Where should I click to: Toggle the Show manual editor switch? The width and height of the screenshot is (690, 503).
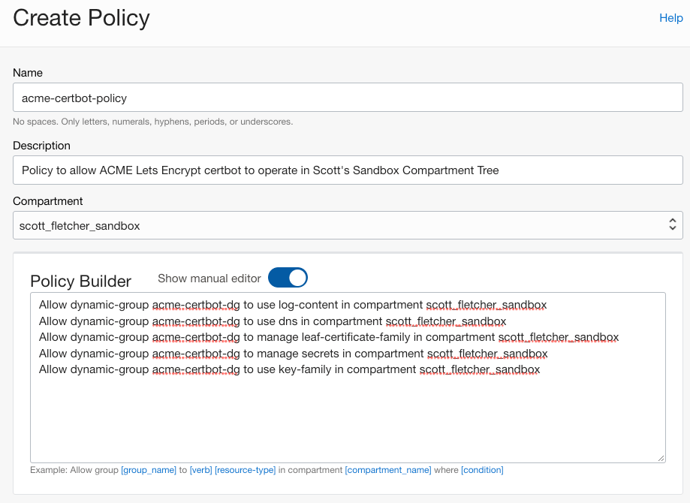288,278
